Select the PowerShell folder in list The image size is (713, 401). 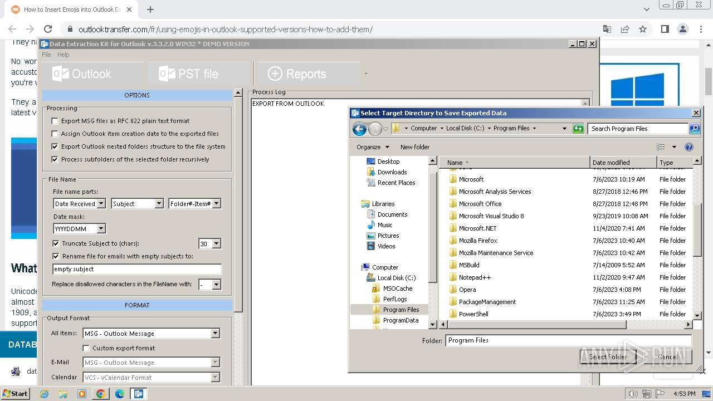[x=473, y=314]
